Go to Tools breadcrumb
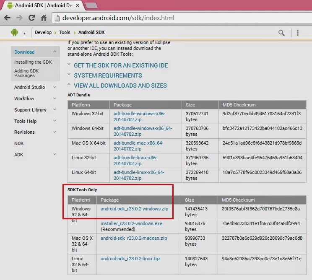 (65, 32)
